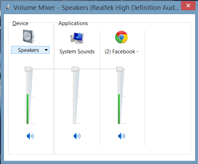Mute the Chrome Facebook audio

(x=121, y=136)
